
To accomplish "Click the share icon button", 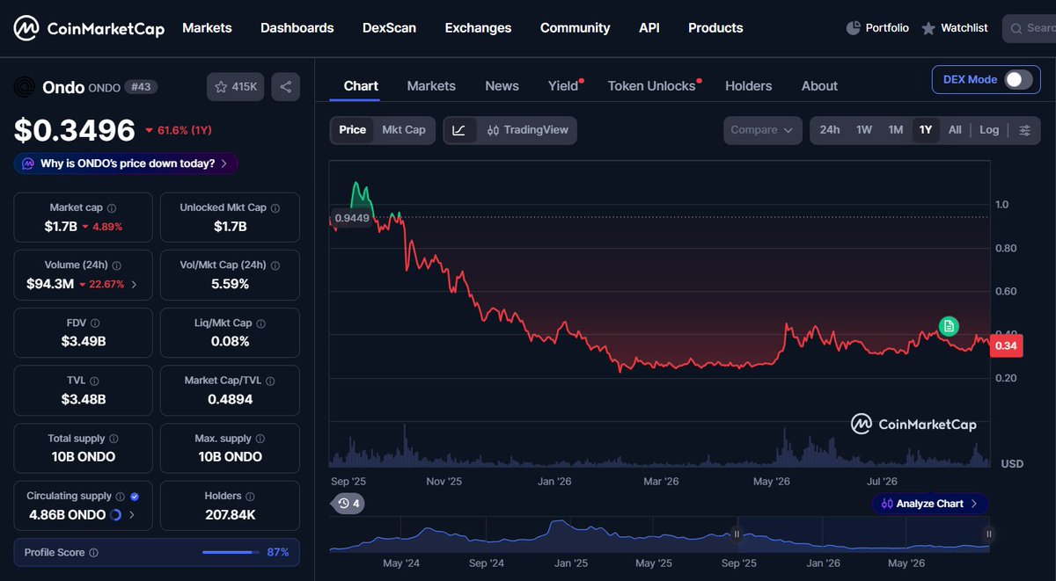I will (285, 87).
